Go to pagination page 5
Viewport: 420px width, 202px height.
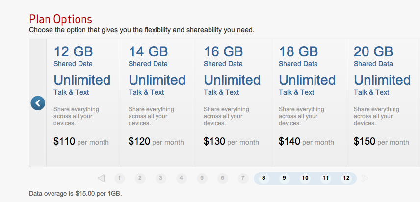point(202,178)
